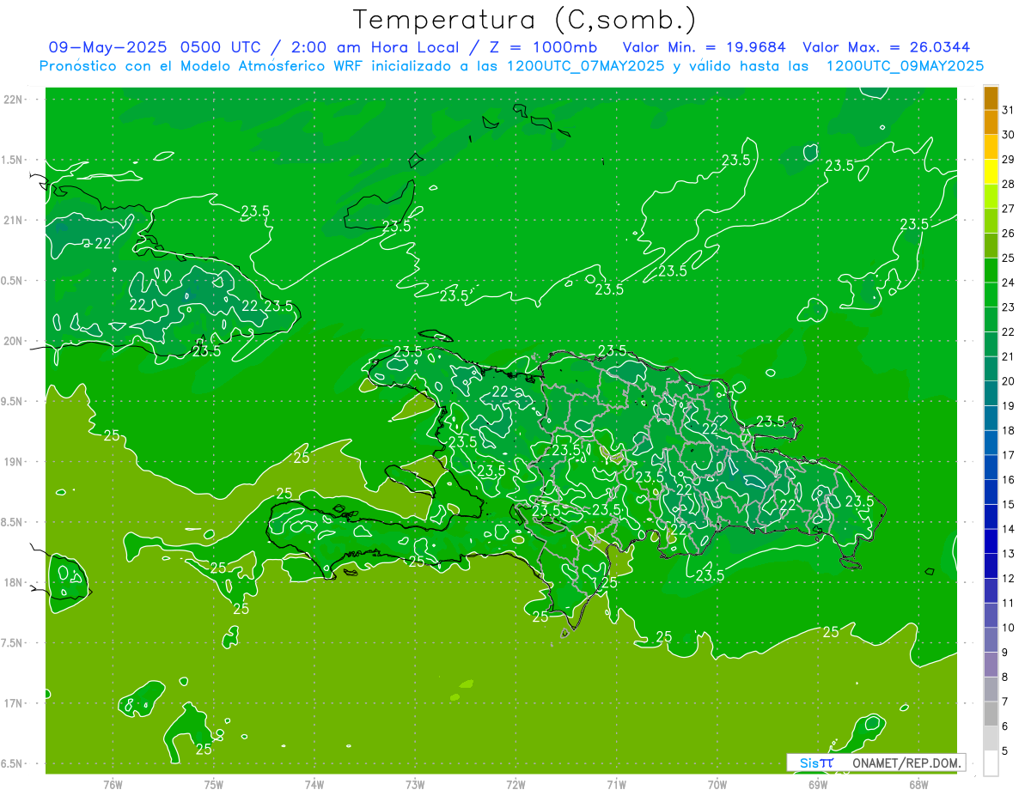Click the legend scale number 13
1031x796 pixels.
pos(1008,554)
